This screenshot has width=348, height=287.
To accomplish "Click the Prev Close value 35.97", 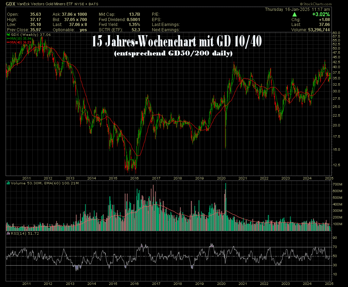I will [36, 30].
